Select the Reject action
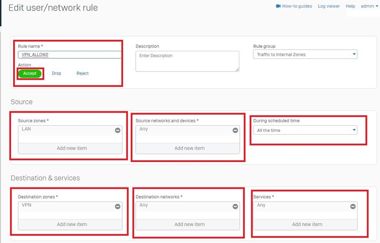Screen dimensions: 380x243 (82, 73)
